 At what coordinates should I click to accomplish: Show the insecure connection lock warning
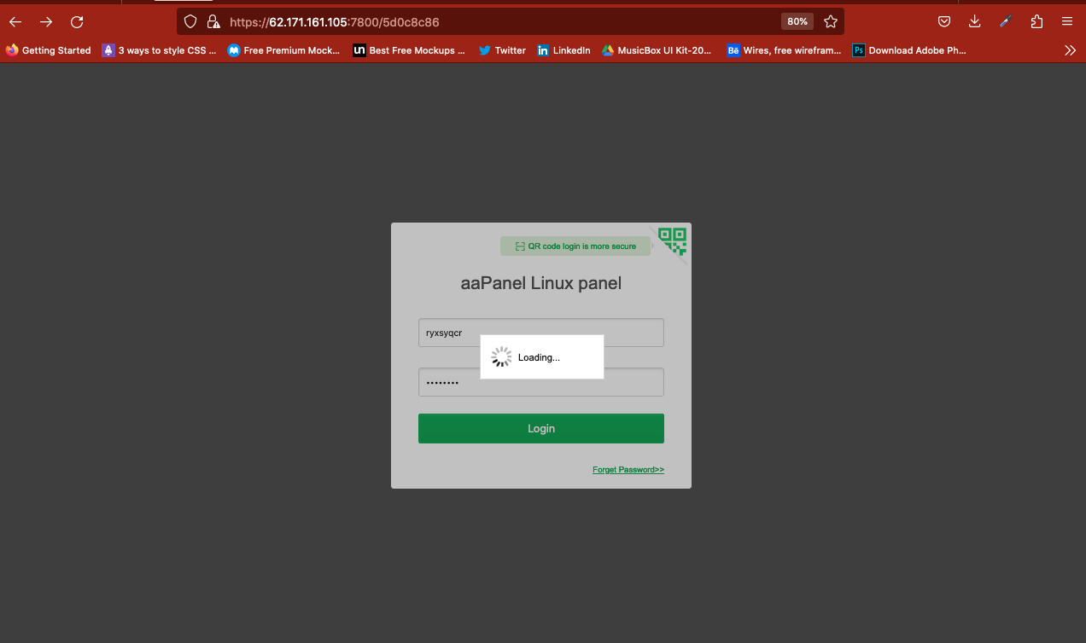click(213, 22)
